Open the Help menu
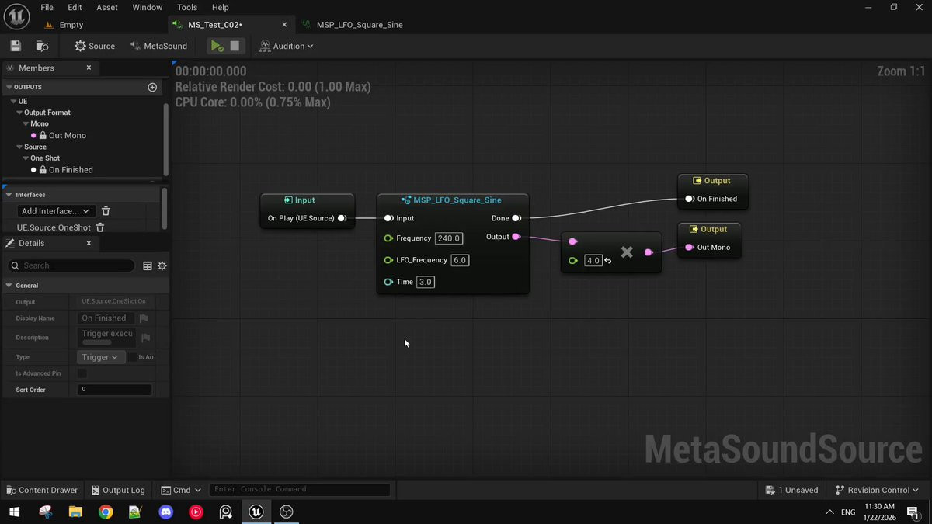Viewport: 932px width, 524px height. coord(221,7)
